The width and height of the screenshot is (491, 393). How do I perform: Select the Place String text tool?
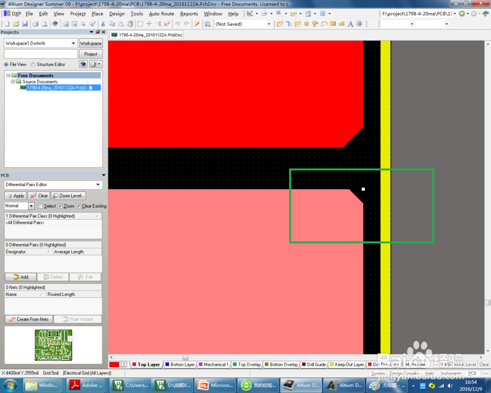tap(351, 24)
